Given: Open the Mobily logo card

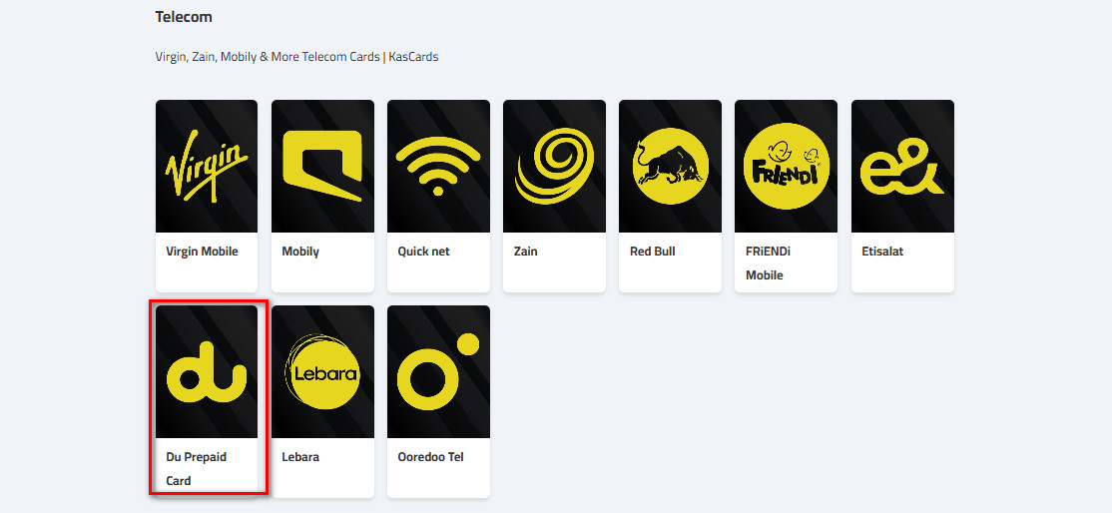Looking at the screenshot, I should [x=322, y=167].
